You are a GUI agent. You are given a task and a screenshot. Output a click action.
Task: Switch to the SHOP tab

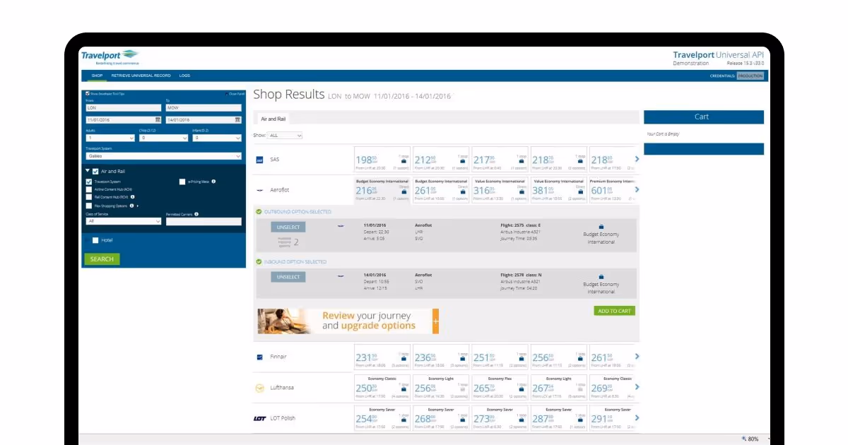97,76
